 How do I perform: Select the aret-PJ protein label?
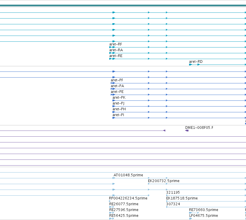(x=119, y=103)
